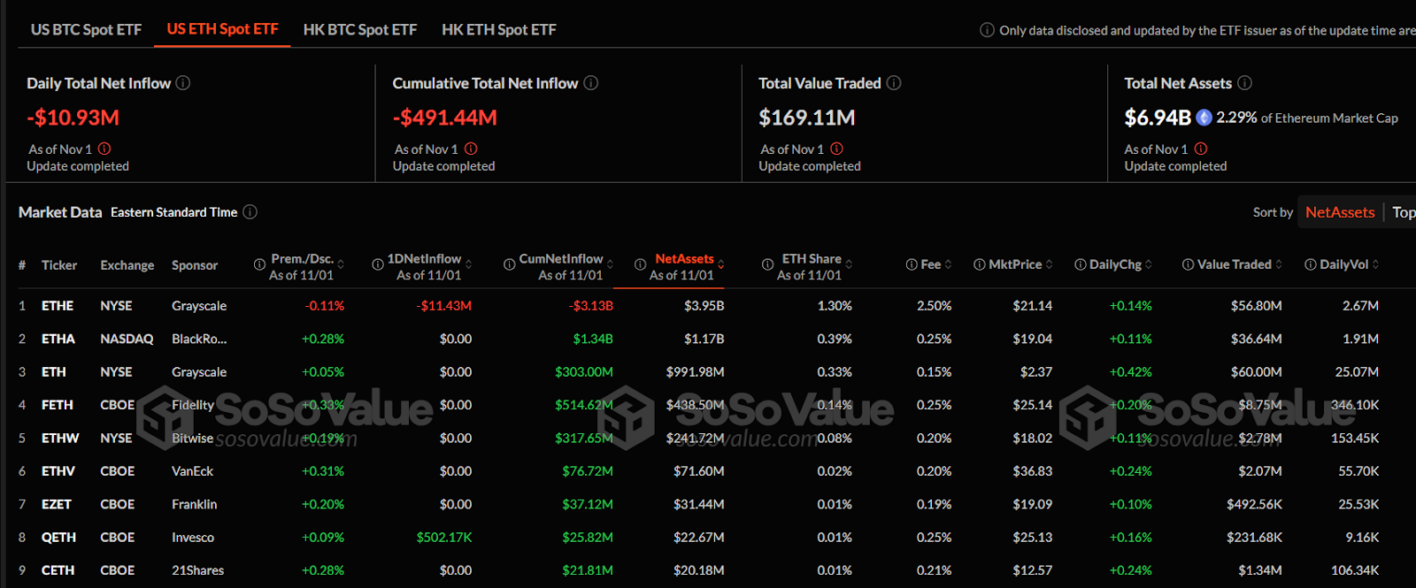Click info icon next to Eastern Standard Time
This screenshot has height=588, width=1416.
[x=250, y=212]
